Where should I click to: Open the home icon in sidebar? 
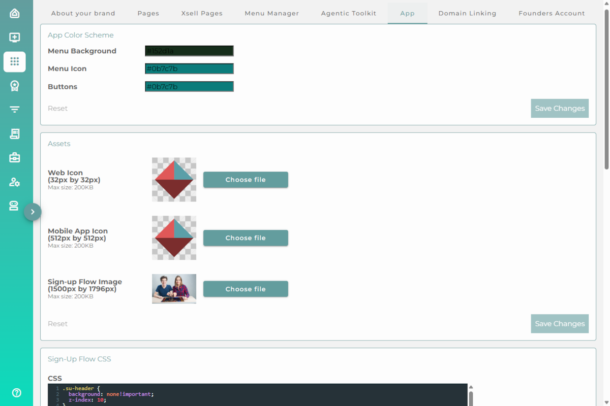(x=15, y=13)
